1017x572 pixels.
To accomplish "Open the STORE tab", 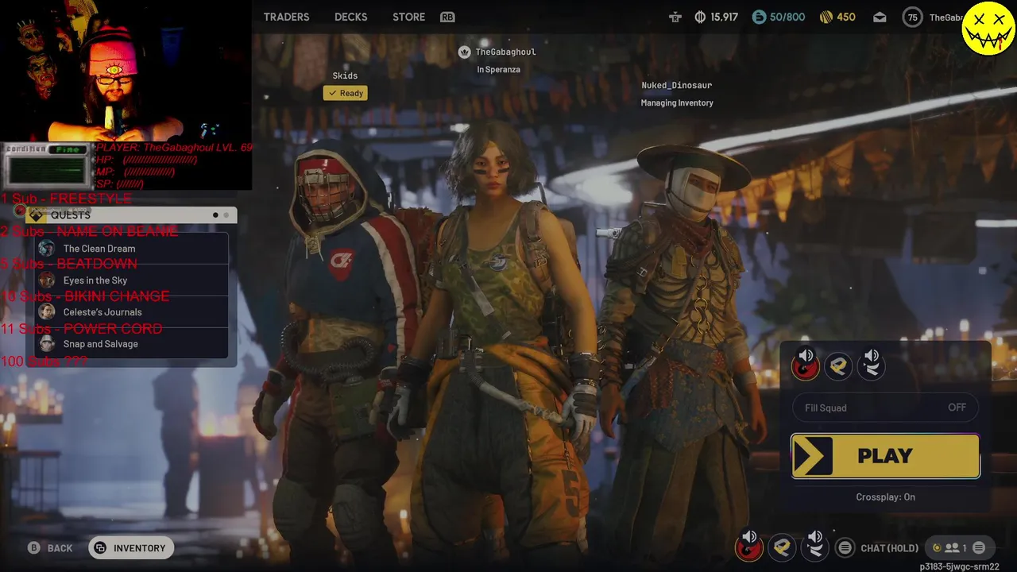I will pos(408,17).
